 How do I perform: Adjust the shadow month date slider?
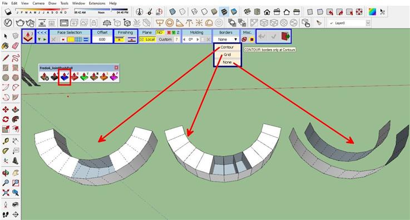[42, 11]
